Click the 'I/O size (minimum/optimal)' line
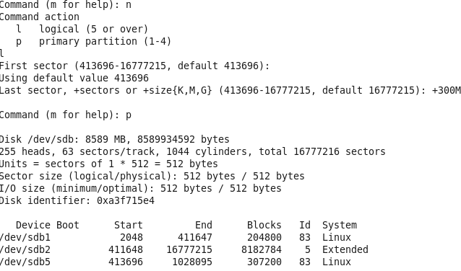The width and height of the screenshot is (461, 271). 140,188
